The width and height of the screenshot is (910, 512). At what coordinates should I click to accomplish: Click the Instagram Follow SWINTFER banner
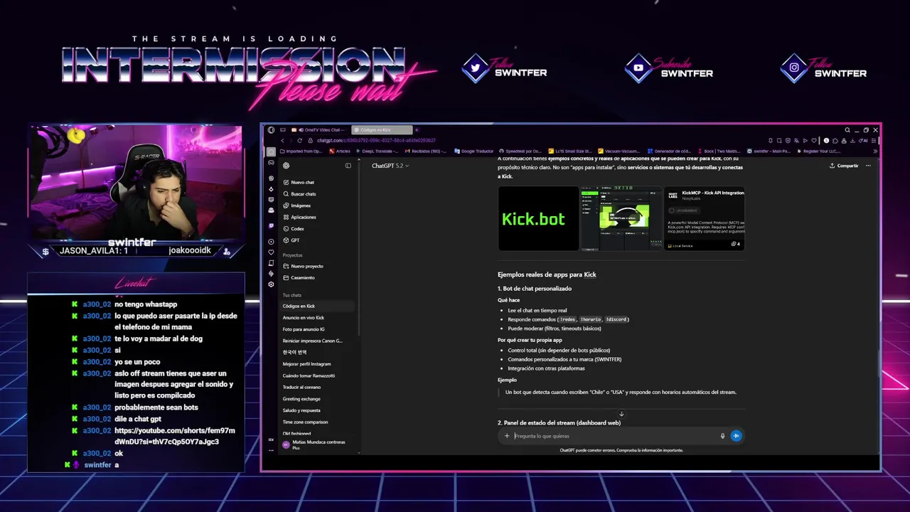(x=823, y=68)
